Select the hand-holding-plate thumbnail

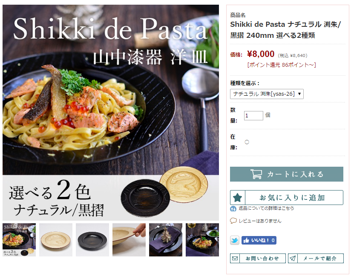[129, 240]
